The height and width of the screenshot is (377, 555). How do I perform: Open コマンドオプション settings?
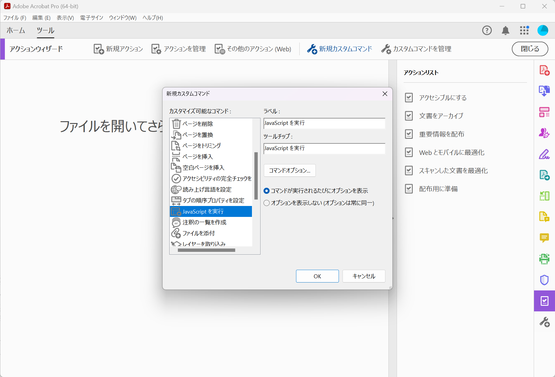pos(289,170)
